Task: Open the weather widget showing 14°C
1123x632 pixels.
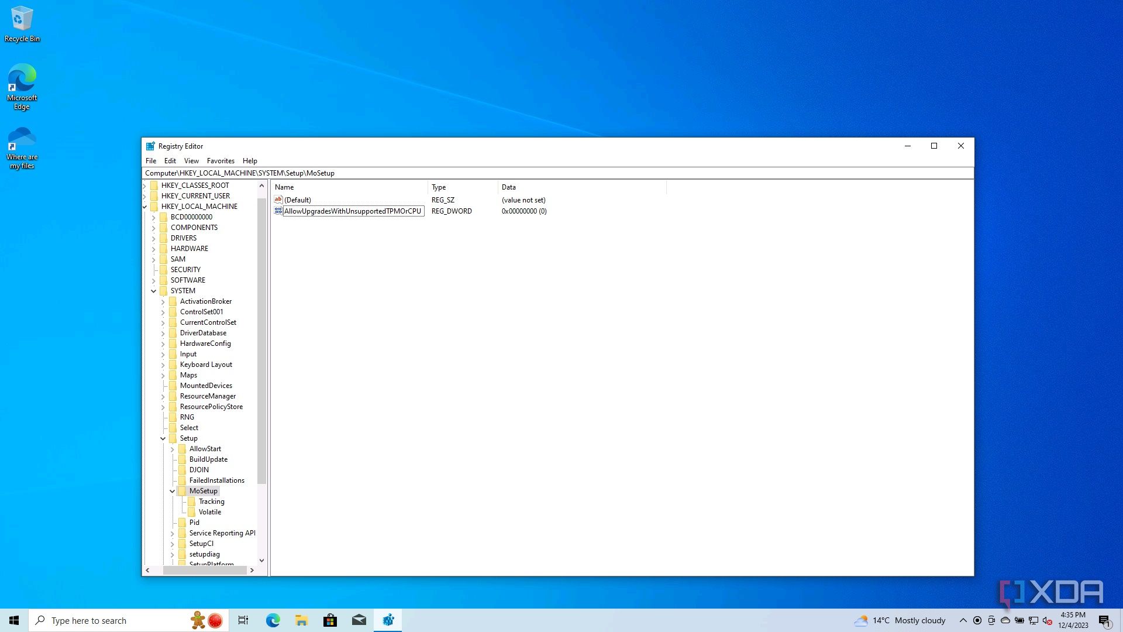Action: coord(901,620)
